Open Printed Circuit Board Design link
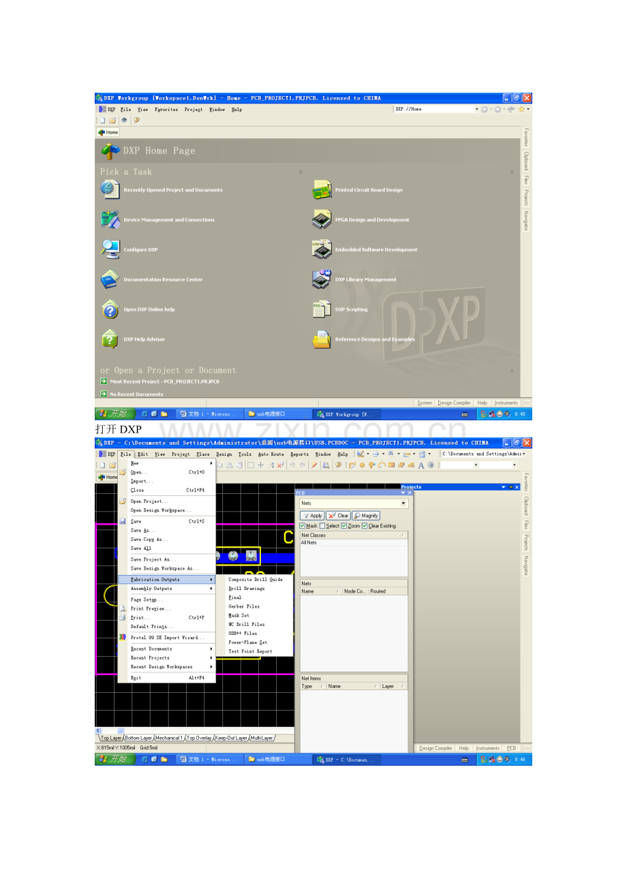Viewport: 627px width, 887px height. coord(369,190)
